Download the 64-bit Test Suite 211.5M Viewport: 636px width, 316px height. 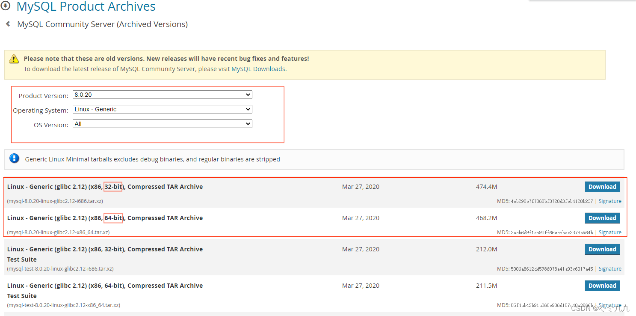(x=602, y=286)
